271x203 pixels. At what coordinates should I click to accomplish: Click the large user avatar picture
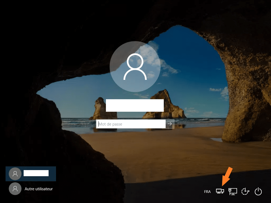(135, 67)
